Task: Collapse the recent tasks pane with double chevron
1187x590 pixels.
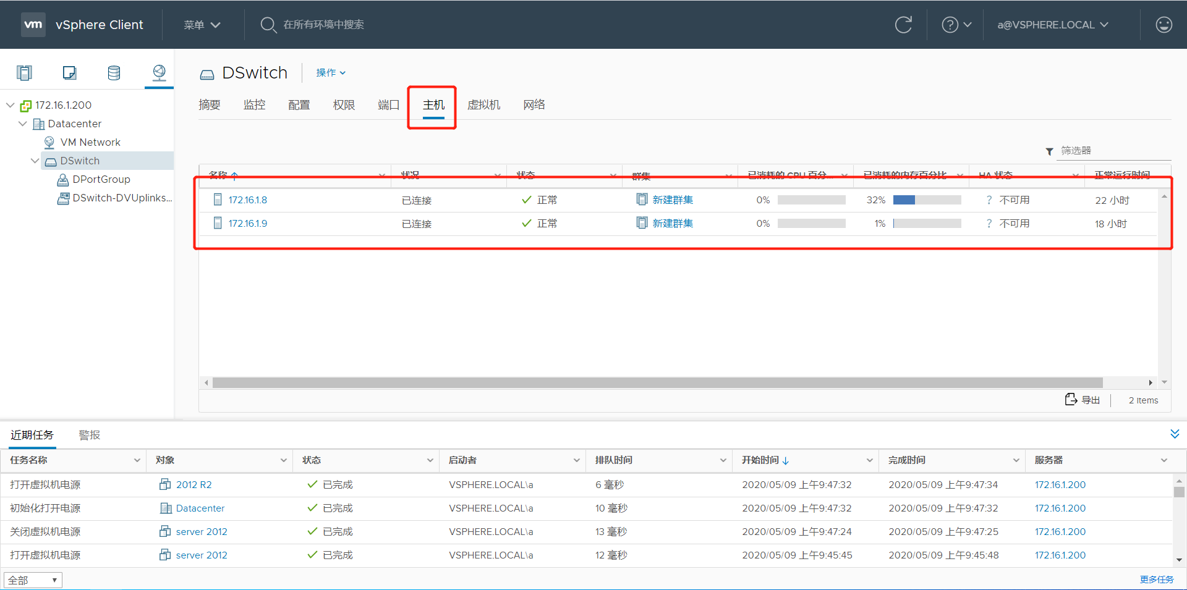Action: coord(1175,434)
